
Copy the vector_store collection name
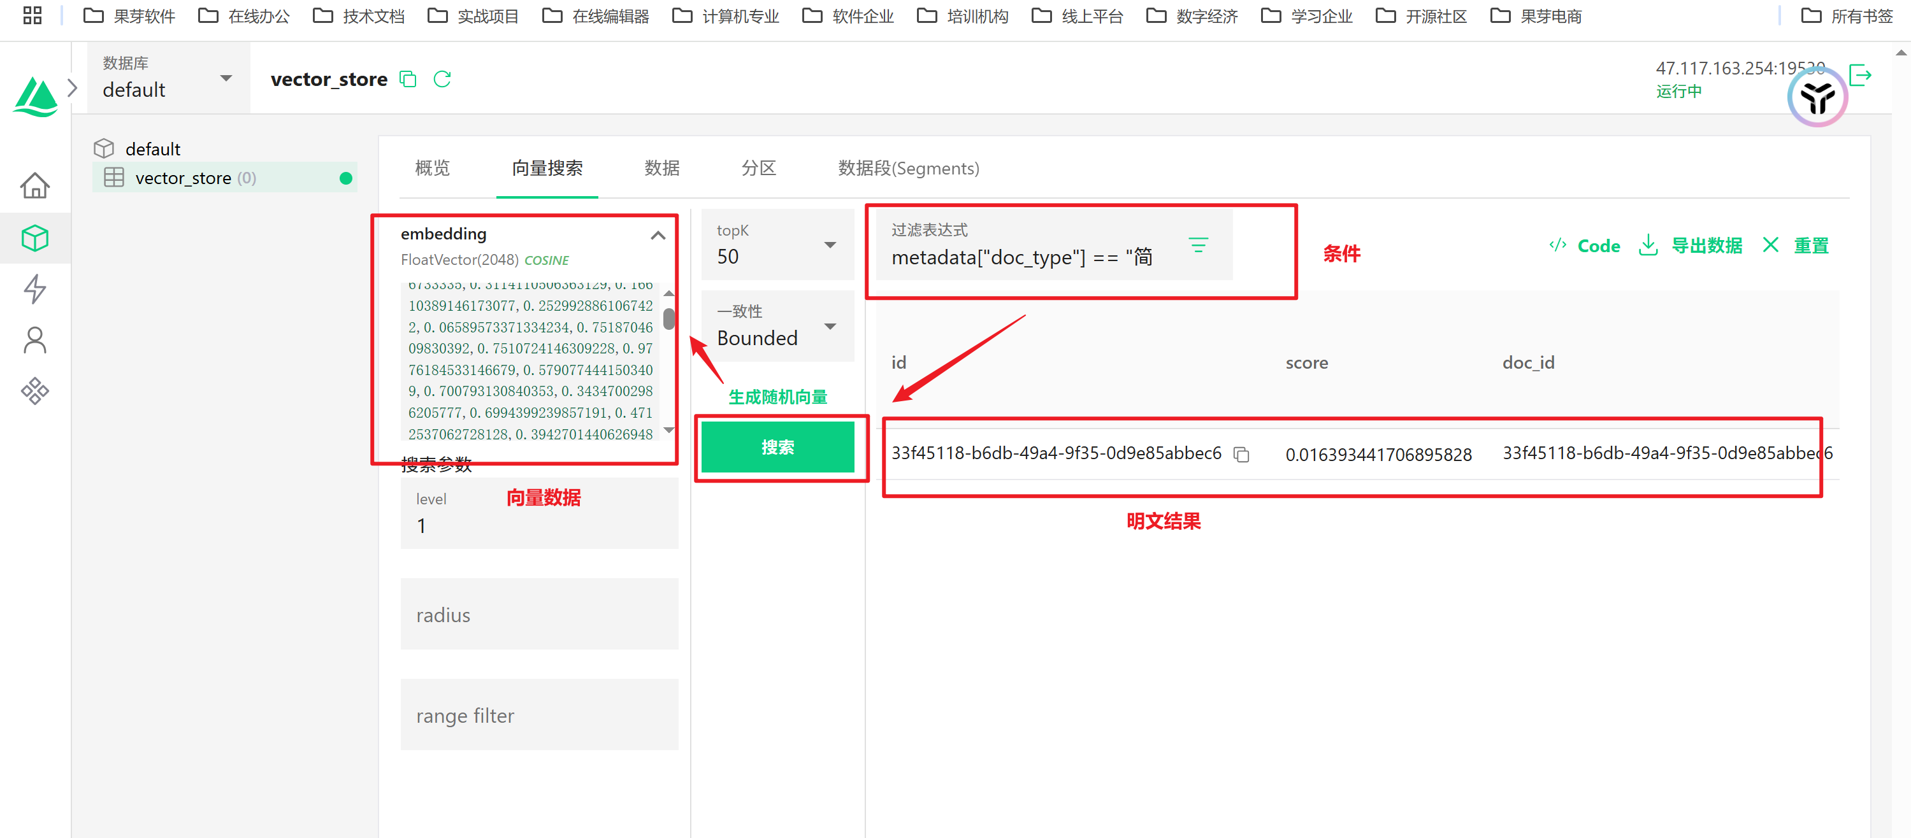(x=408, y=80)
